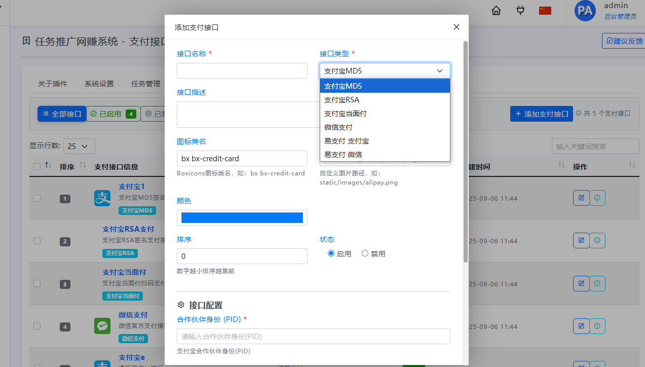Click the plugin plug icon in the top bar
The height and width of the screenshot is (367, 645).
point(520,10)
